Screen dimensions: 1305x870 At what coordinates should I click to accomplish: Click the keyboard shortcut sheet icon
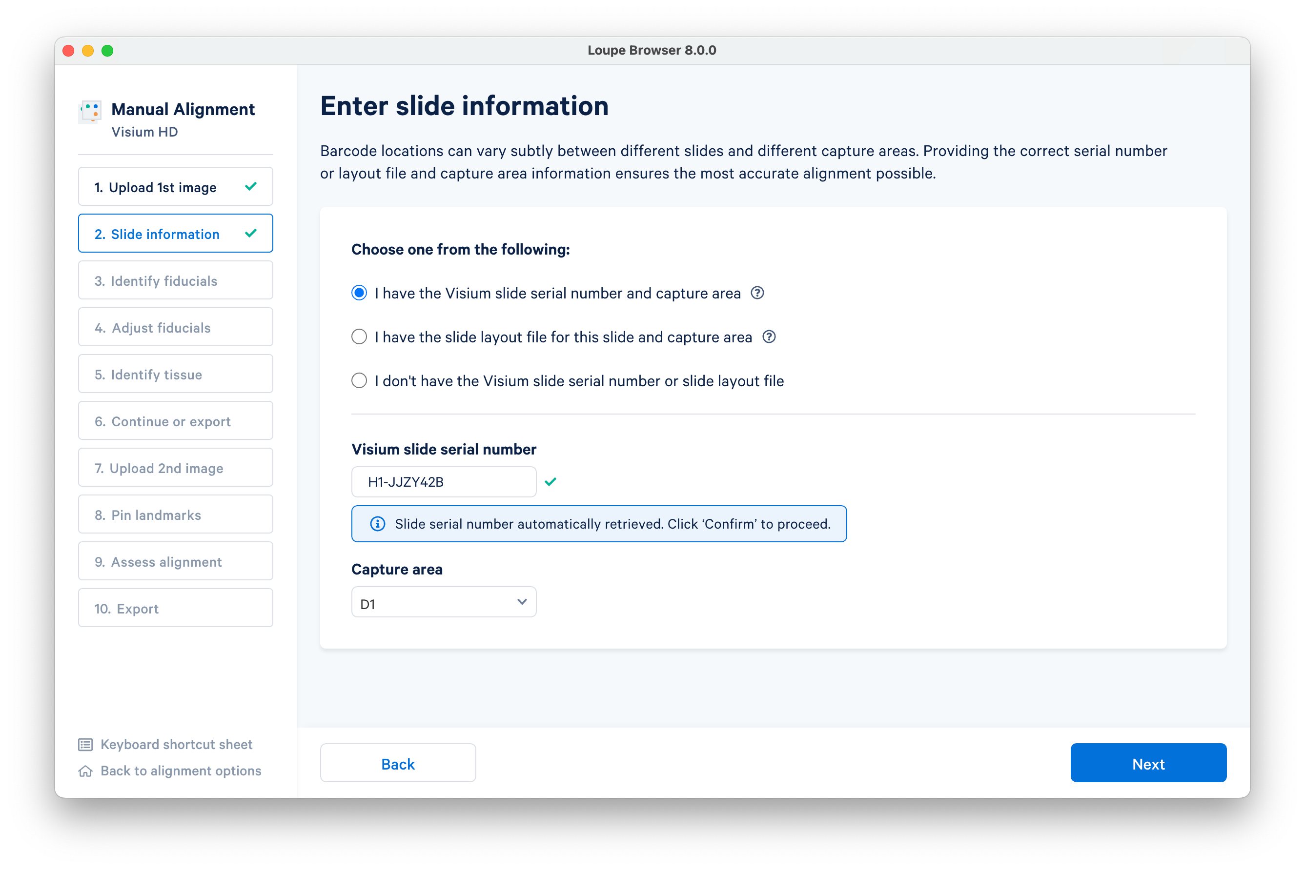[85, 745]
